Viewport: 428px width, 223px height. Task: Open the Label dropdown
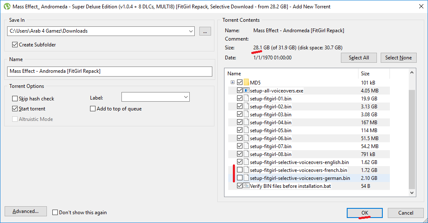tap(186, 97)
